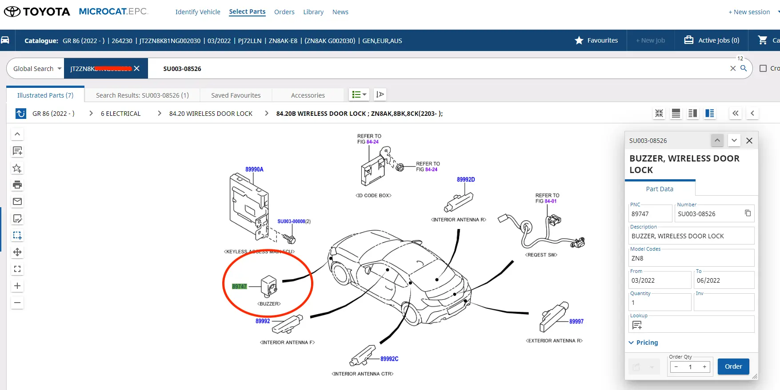Open Library in the top menu

tap(313, 12)
